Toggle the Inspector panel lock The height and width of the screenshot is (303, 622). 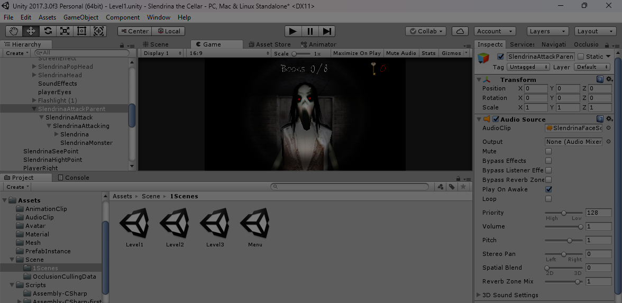pyautogui.click(x=607, y=45)
